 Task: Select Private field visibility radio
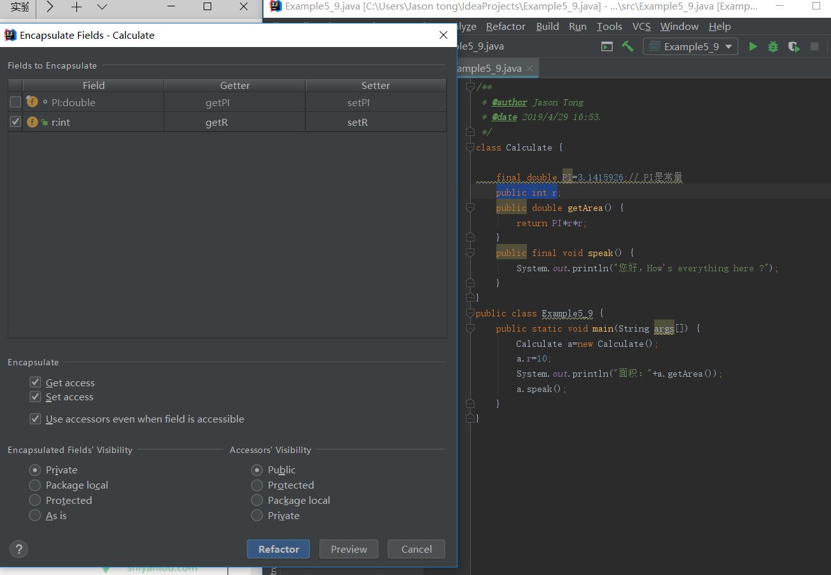click(36, 470)
